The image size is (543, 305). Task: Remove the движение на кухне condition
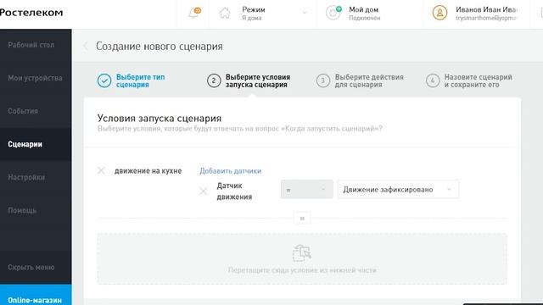101,170
